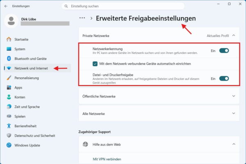
Task: Open the Spielen category
Action: point(37,116)
